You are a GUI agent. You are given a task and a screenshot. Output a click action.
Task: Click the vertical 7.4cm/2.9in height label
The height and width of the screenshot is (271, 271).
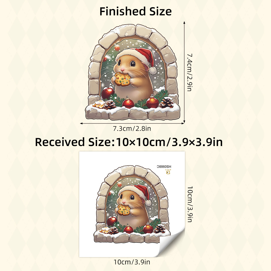click(190, 72)
